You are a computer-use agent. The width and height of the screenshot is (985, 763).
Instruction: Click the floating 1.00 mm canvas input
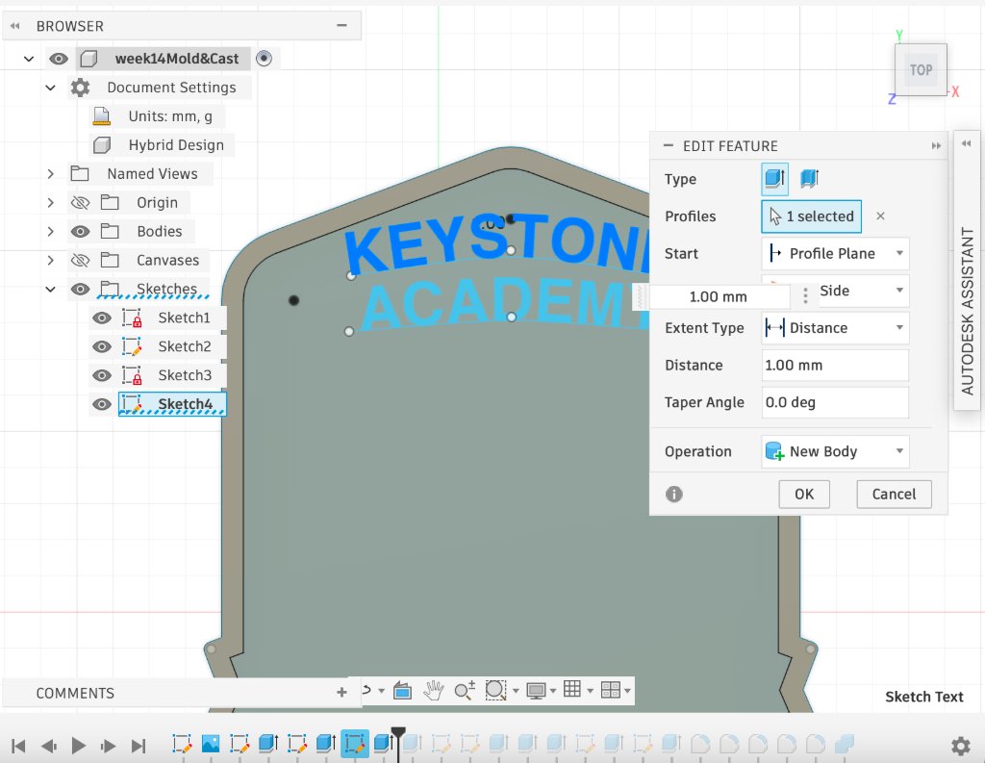click(x=719, y=296)
